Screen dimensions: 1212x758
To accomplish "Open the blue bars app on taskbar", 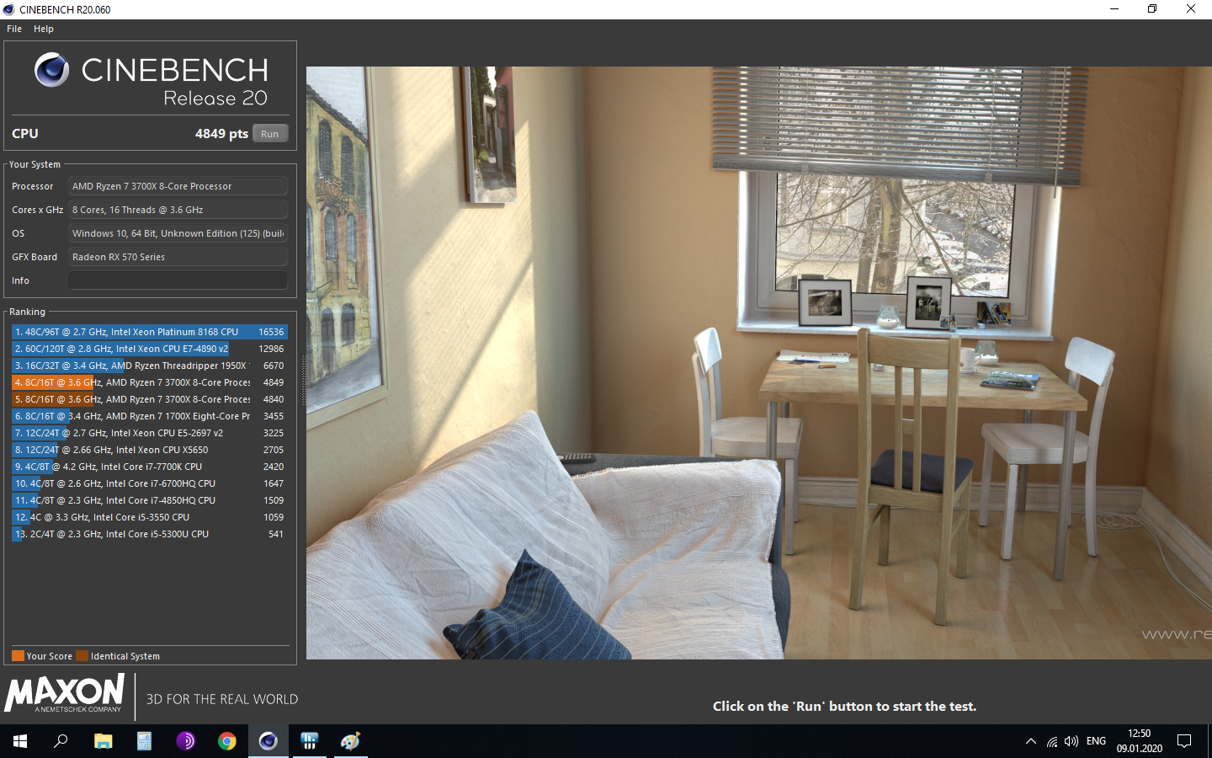I will 309,741.
